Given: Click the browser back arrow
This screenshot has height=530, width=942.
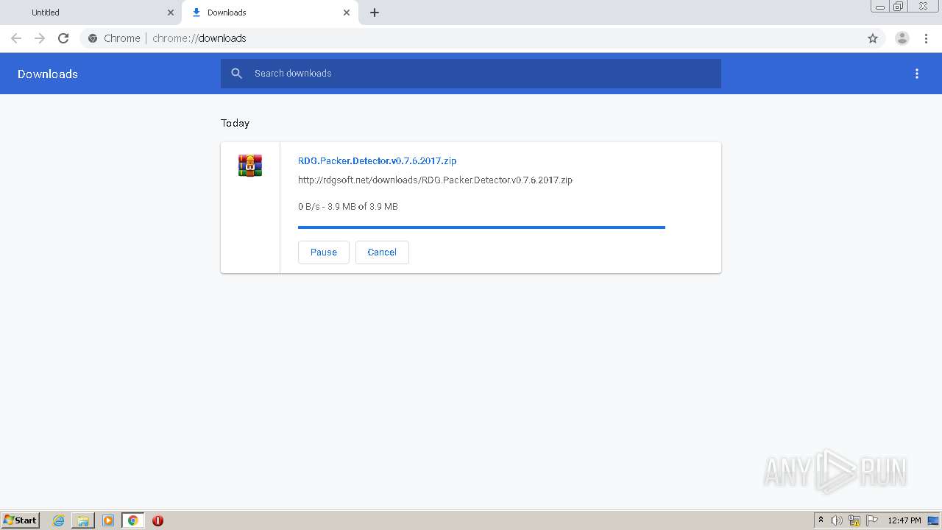Looking at the screenshot, I should click(16, 38).
